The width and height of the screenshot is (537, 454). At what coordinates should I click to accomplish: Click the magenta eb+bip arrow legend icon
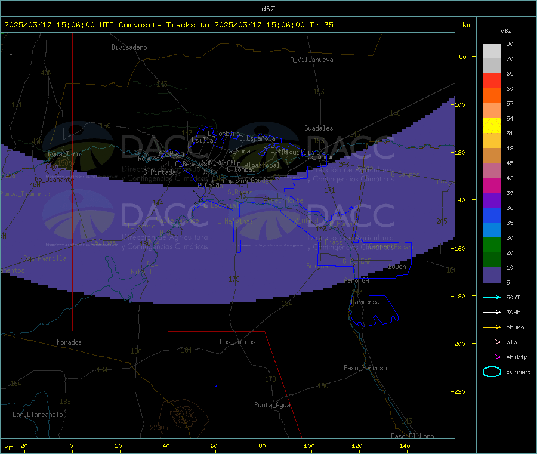click(492, 357)
